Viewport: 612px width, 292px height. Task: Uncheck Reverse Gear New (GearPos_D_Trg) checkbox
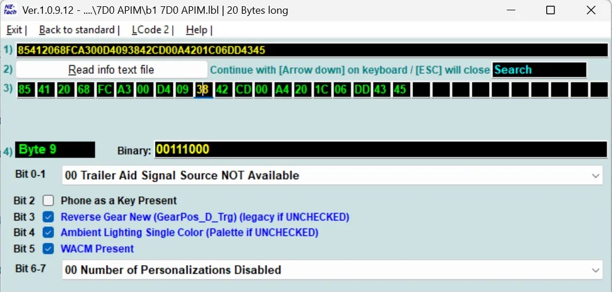[x=49, y=217]
